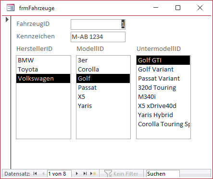Click the HerstellerID label
The width and height of the screenshot is (213, 179).
pos(35,49)
